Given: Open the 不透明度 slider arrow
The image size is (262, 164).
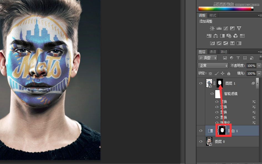Looking at the screenshot, I should [x=259, y=66].
